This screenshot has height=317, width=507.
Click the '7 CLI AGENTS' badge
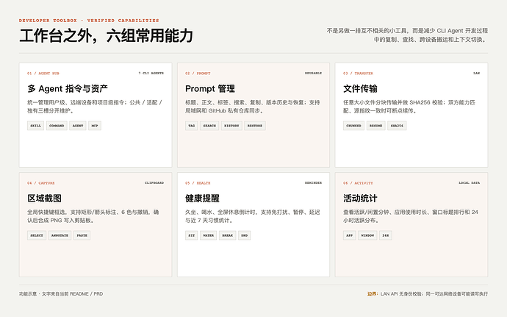coord(151,73)
